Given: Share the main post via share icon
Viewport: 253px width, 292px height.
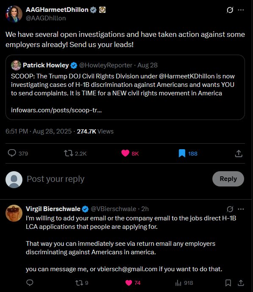Looking at the screenshot, I should (x=239, y=153).
